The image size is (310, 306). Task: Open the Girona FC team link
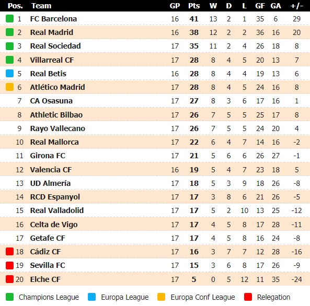[48, 156]
